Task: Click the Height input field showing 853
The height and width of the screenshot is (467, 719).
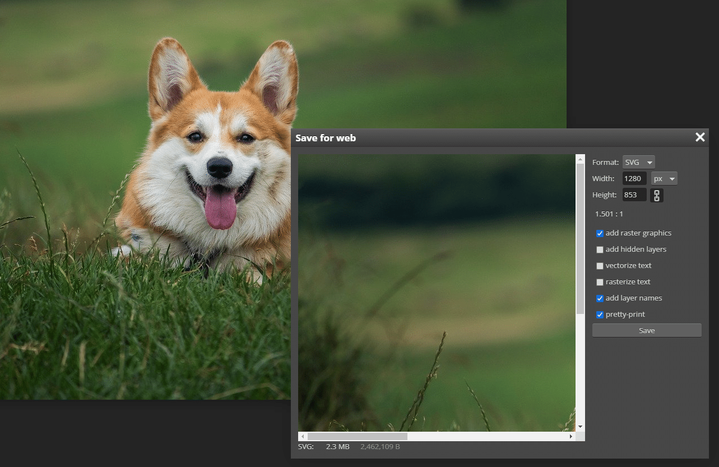Action: (x=634, y=195)
